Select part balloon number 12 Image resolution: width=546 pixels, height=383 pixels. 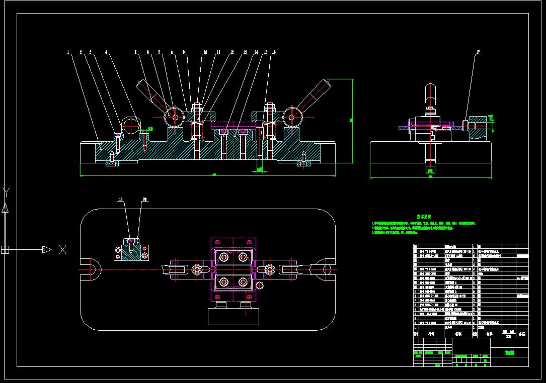pos(232,52)
